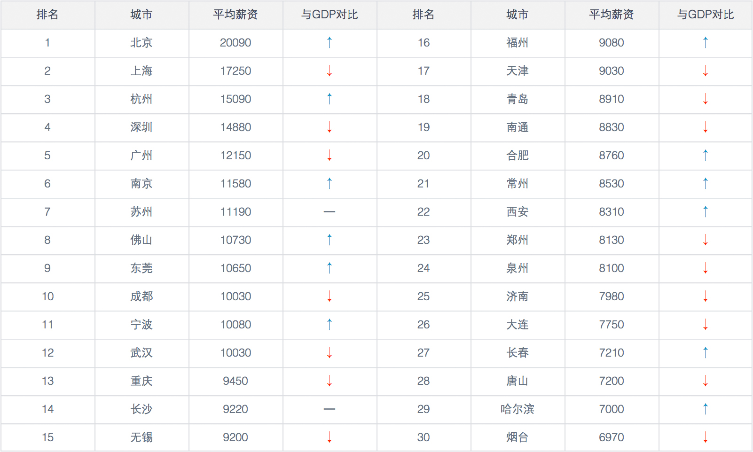Image resolution: width=753 pixels, height=452 pixels.
Task: Click the down arrow in the 青岛 row
Action: 706,99
